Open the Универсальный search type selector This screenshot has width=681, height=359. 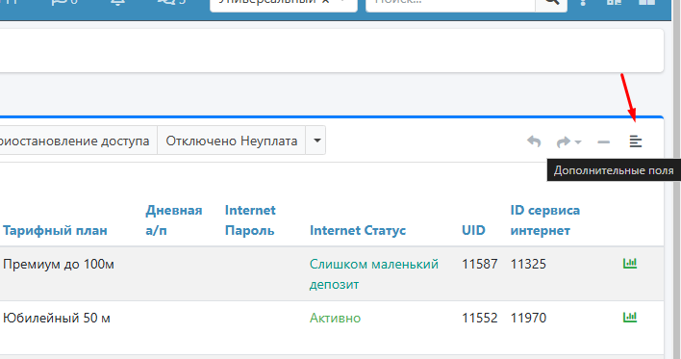point(284,4)
